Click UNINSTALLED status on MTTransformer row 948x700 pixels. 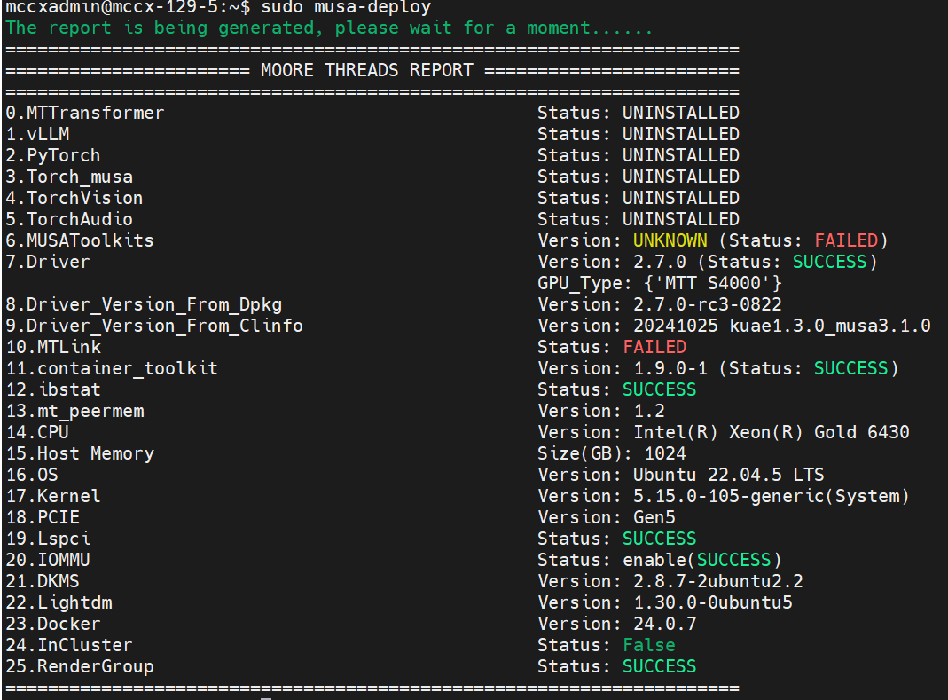coord(681,114)
